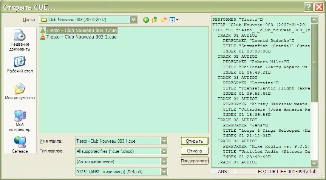This screenshot has width=326, height=180.
Task: Click the Отмена button
Action: (195, 151)
